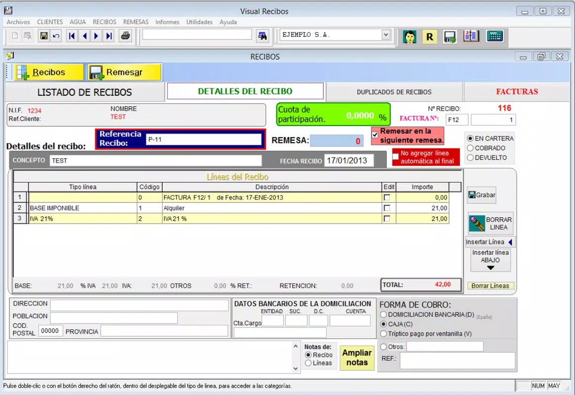575x395 pixels.
Task: Toggle No agregar línea automática checkbox
Action: coord(396,157)
